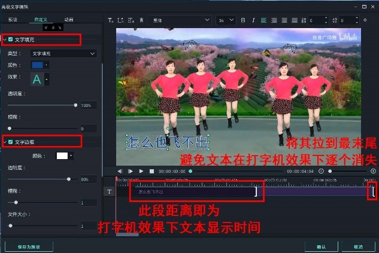Screen dimensions: 379x253
Task: Click the border blur slider handle
Action: tap(16, 202)
